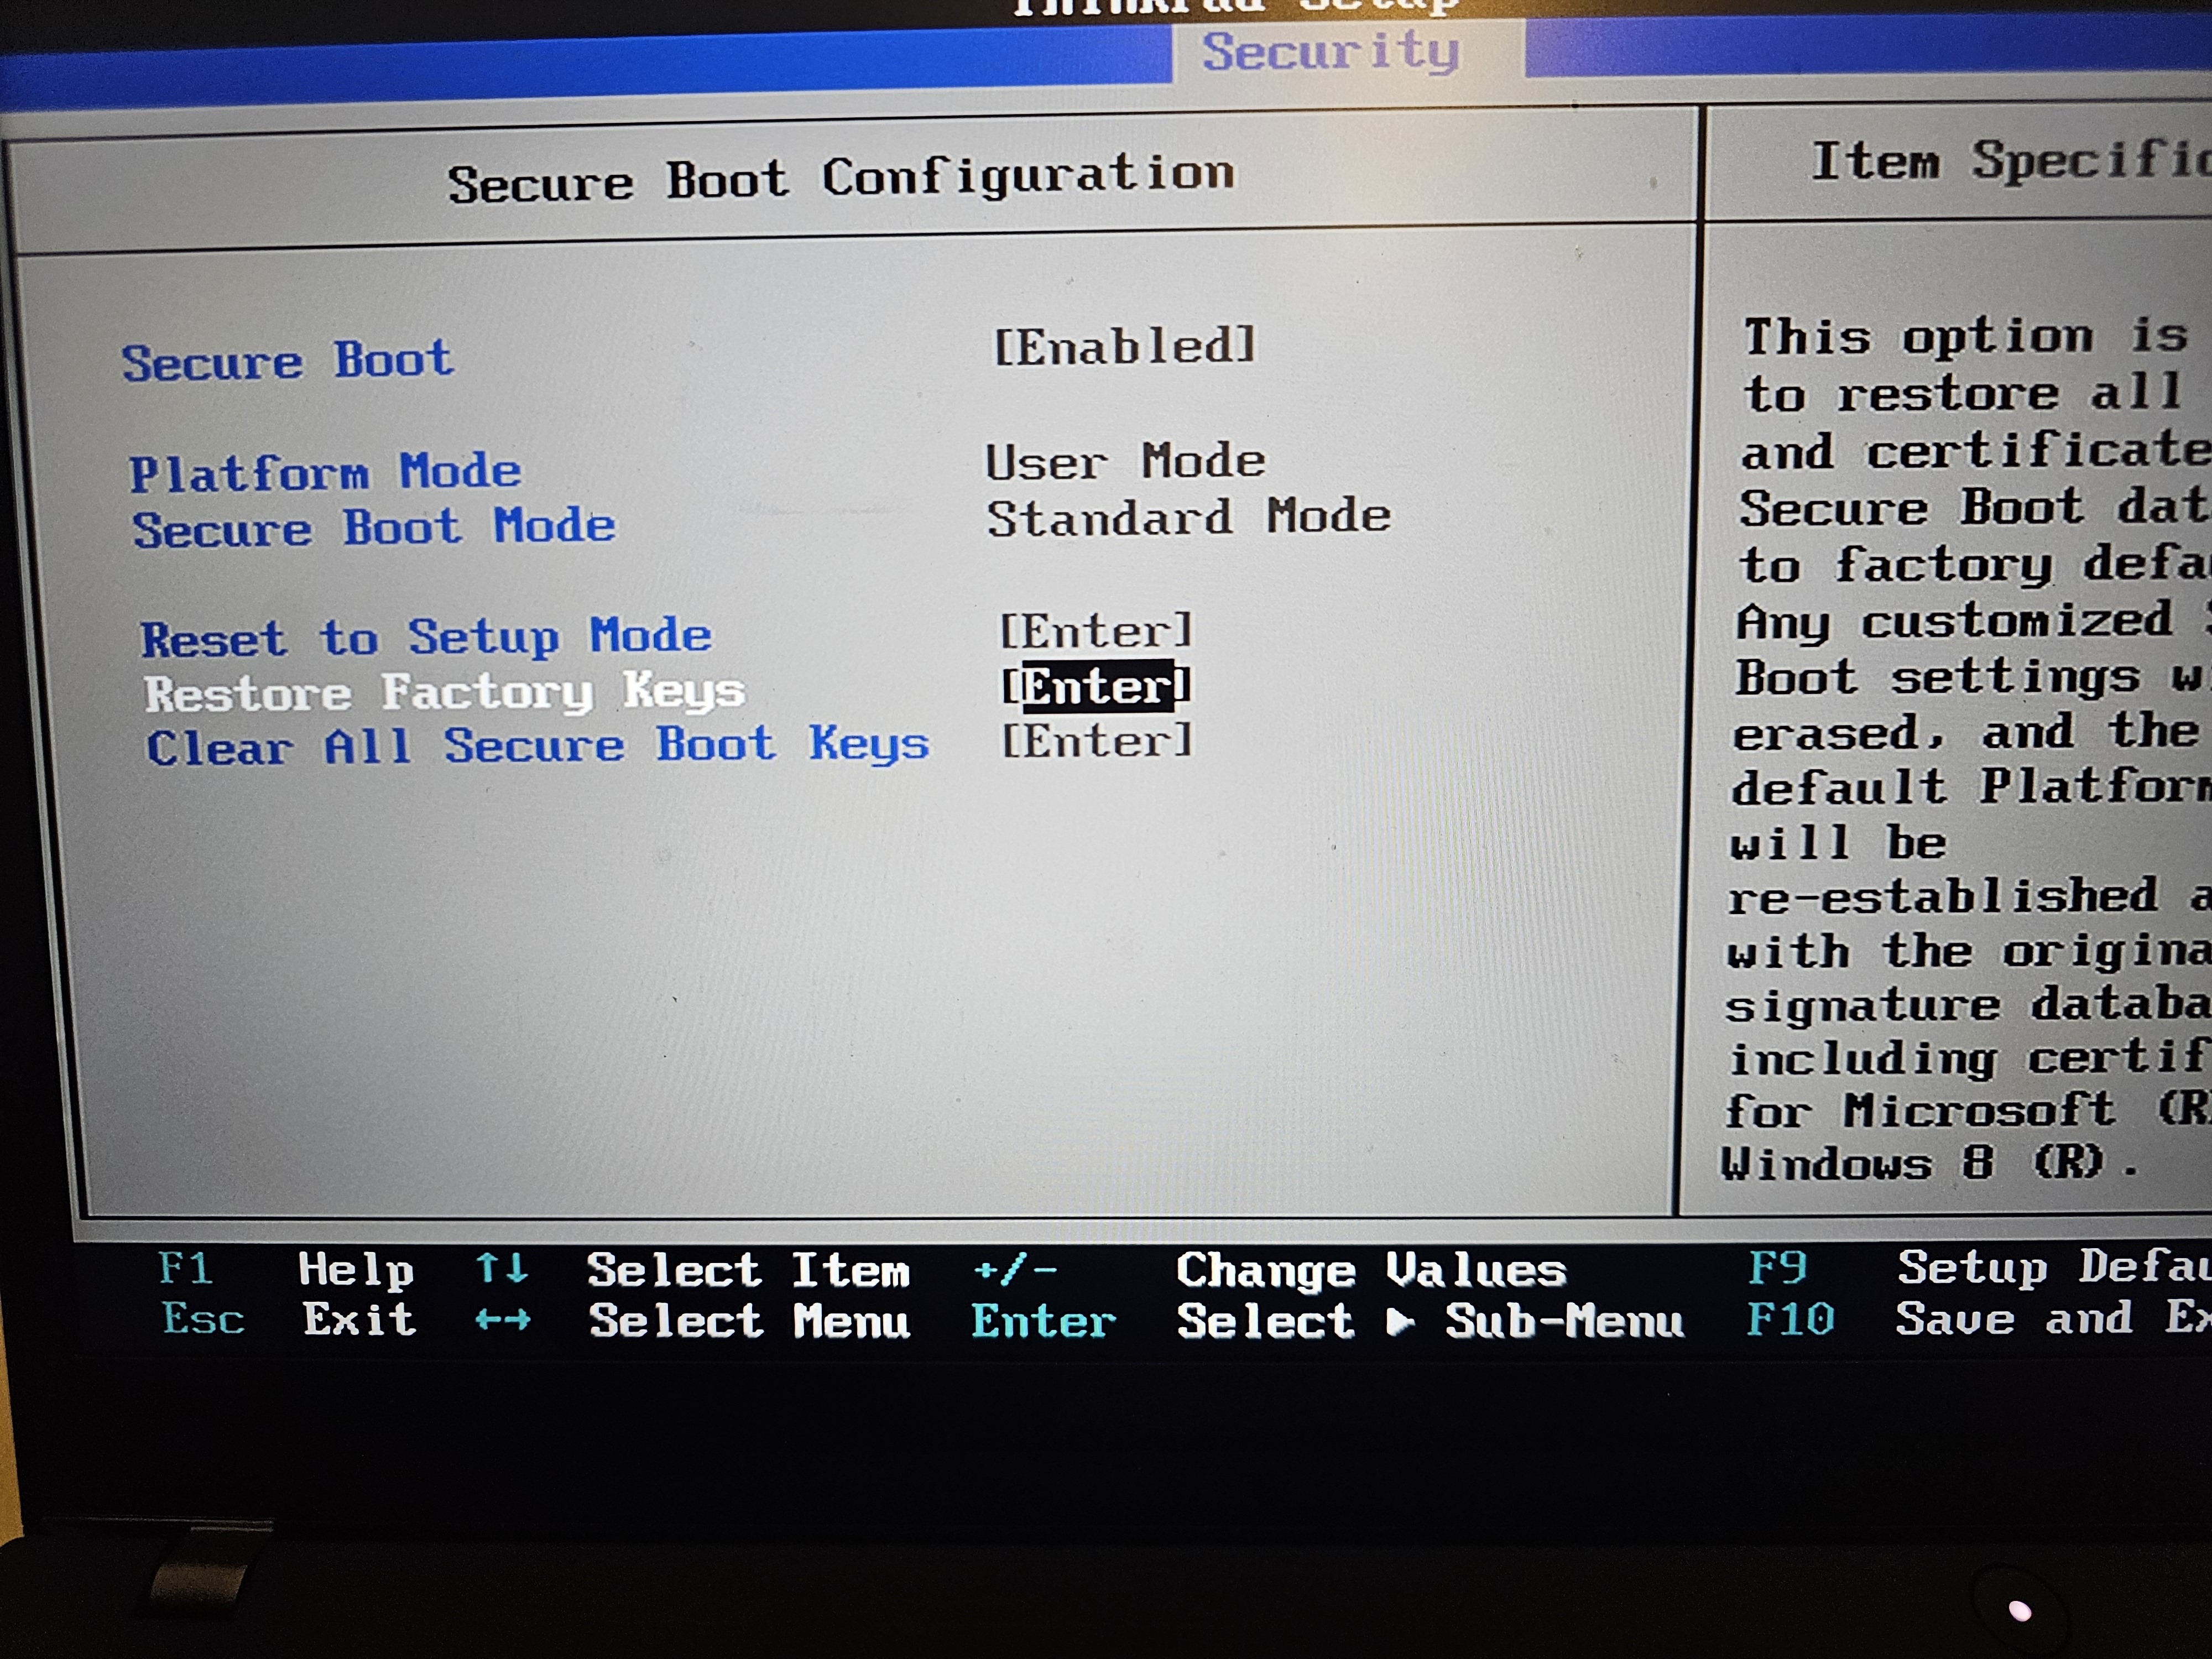Click the Reset to Setup Mode option
The image size is (2212, 1659).
(x=426, y=637)
